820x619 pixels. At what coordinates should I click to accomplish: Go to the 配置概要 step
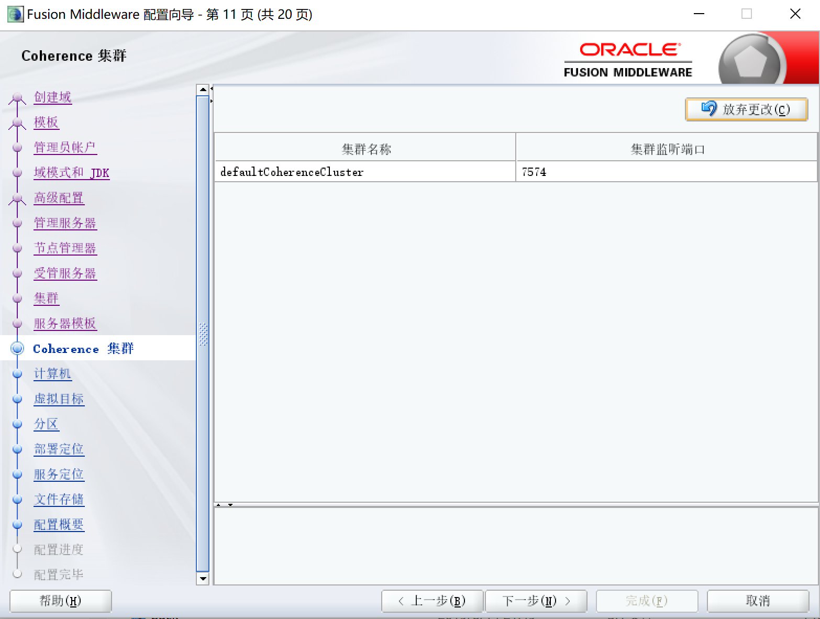(x=59, y=524)
